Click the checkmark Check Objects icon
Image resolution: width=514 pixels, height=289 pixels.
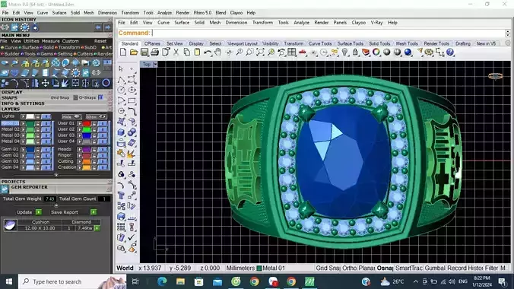click(x=132, y=237)
